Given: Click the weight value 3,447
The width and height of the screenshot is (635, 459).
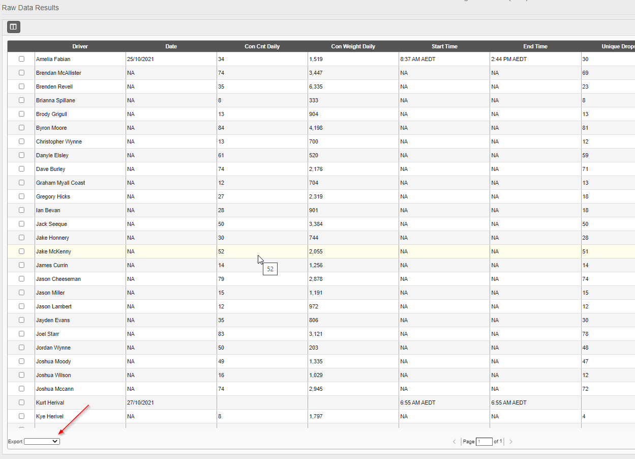Looking at the screenshot, I should (316, 73).
